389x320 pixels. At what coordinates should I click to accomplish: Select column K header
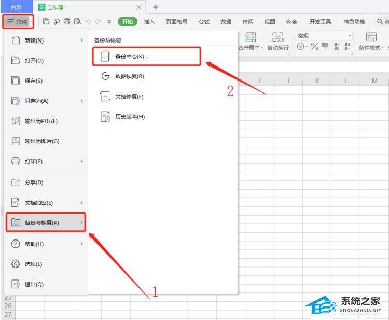pyautogui.click(x=317, y=81)
